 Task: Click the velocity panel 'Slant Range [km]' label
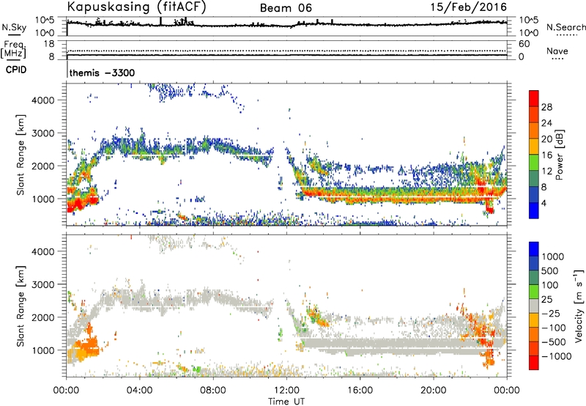coord(21,306)
